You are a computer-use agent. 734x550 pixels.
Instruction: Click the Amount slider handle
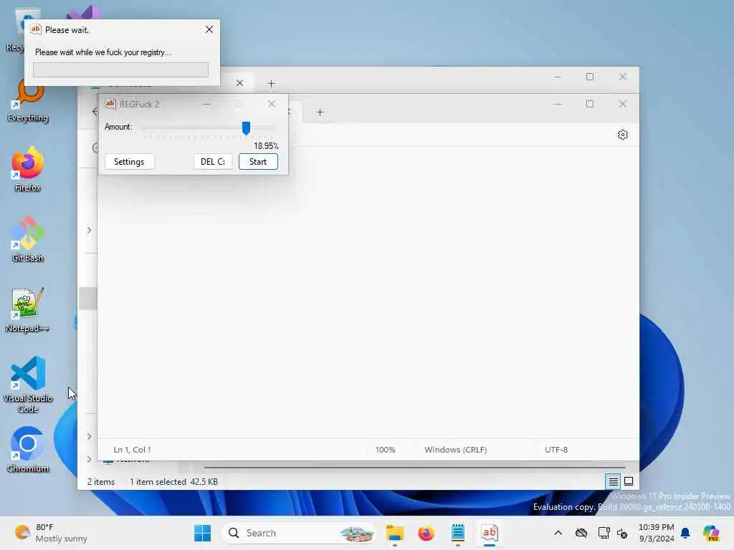click(x=246, y=127)
